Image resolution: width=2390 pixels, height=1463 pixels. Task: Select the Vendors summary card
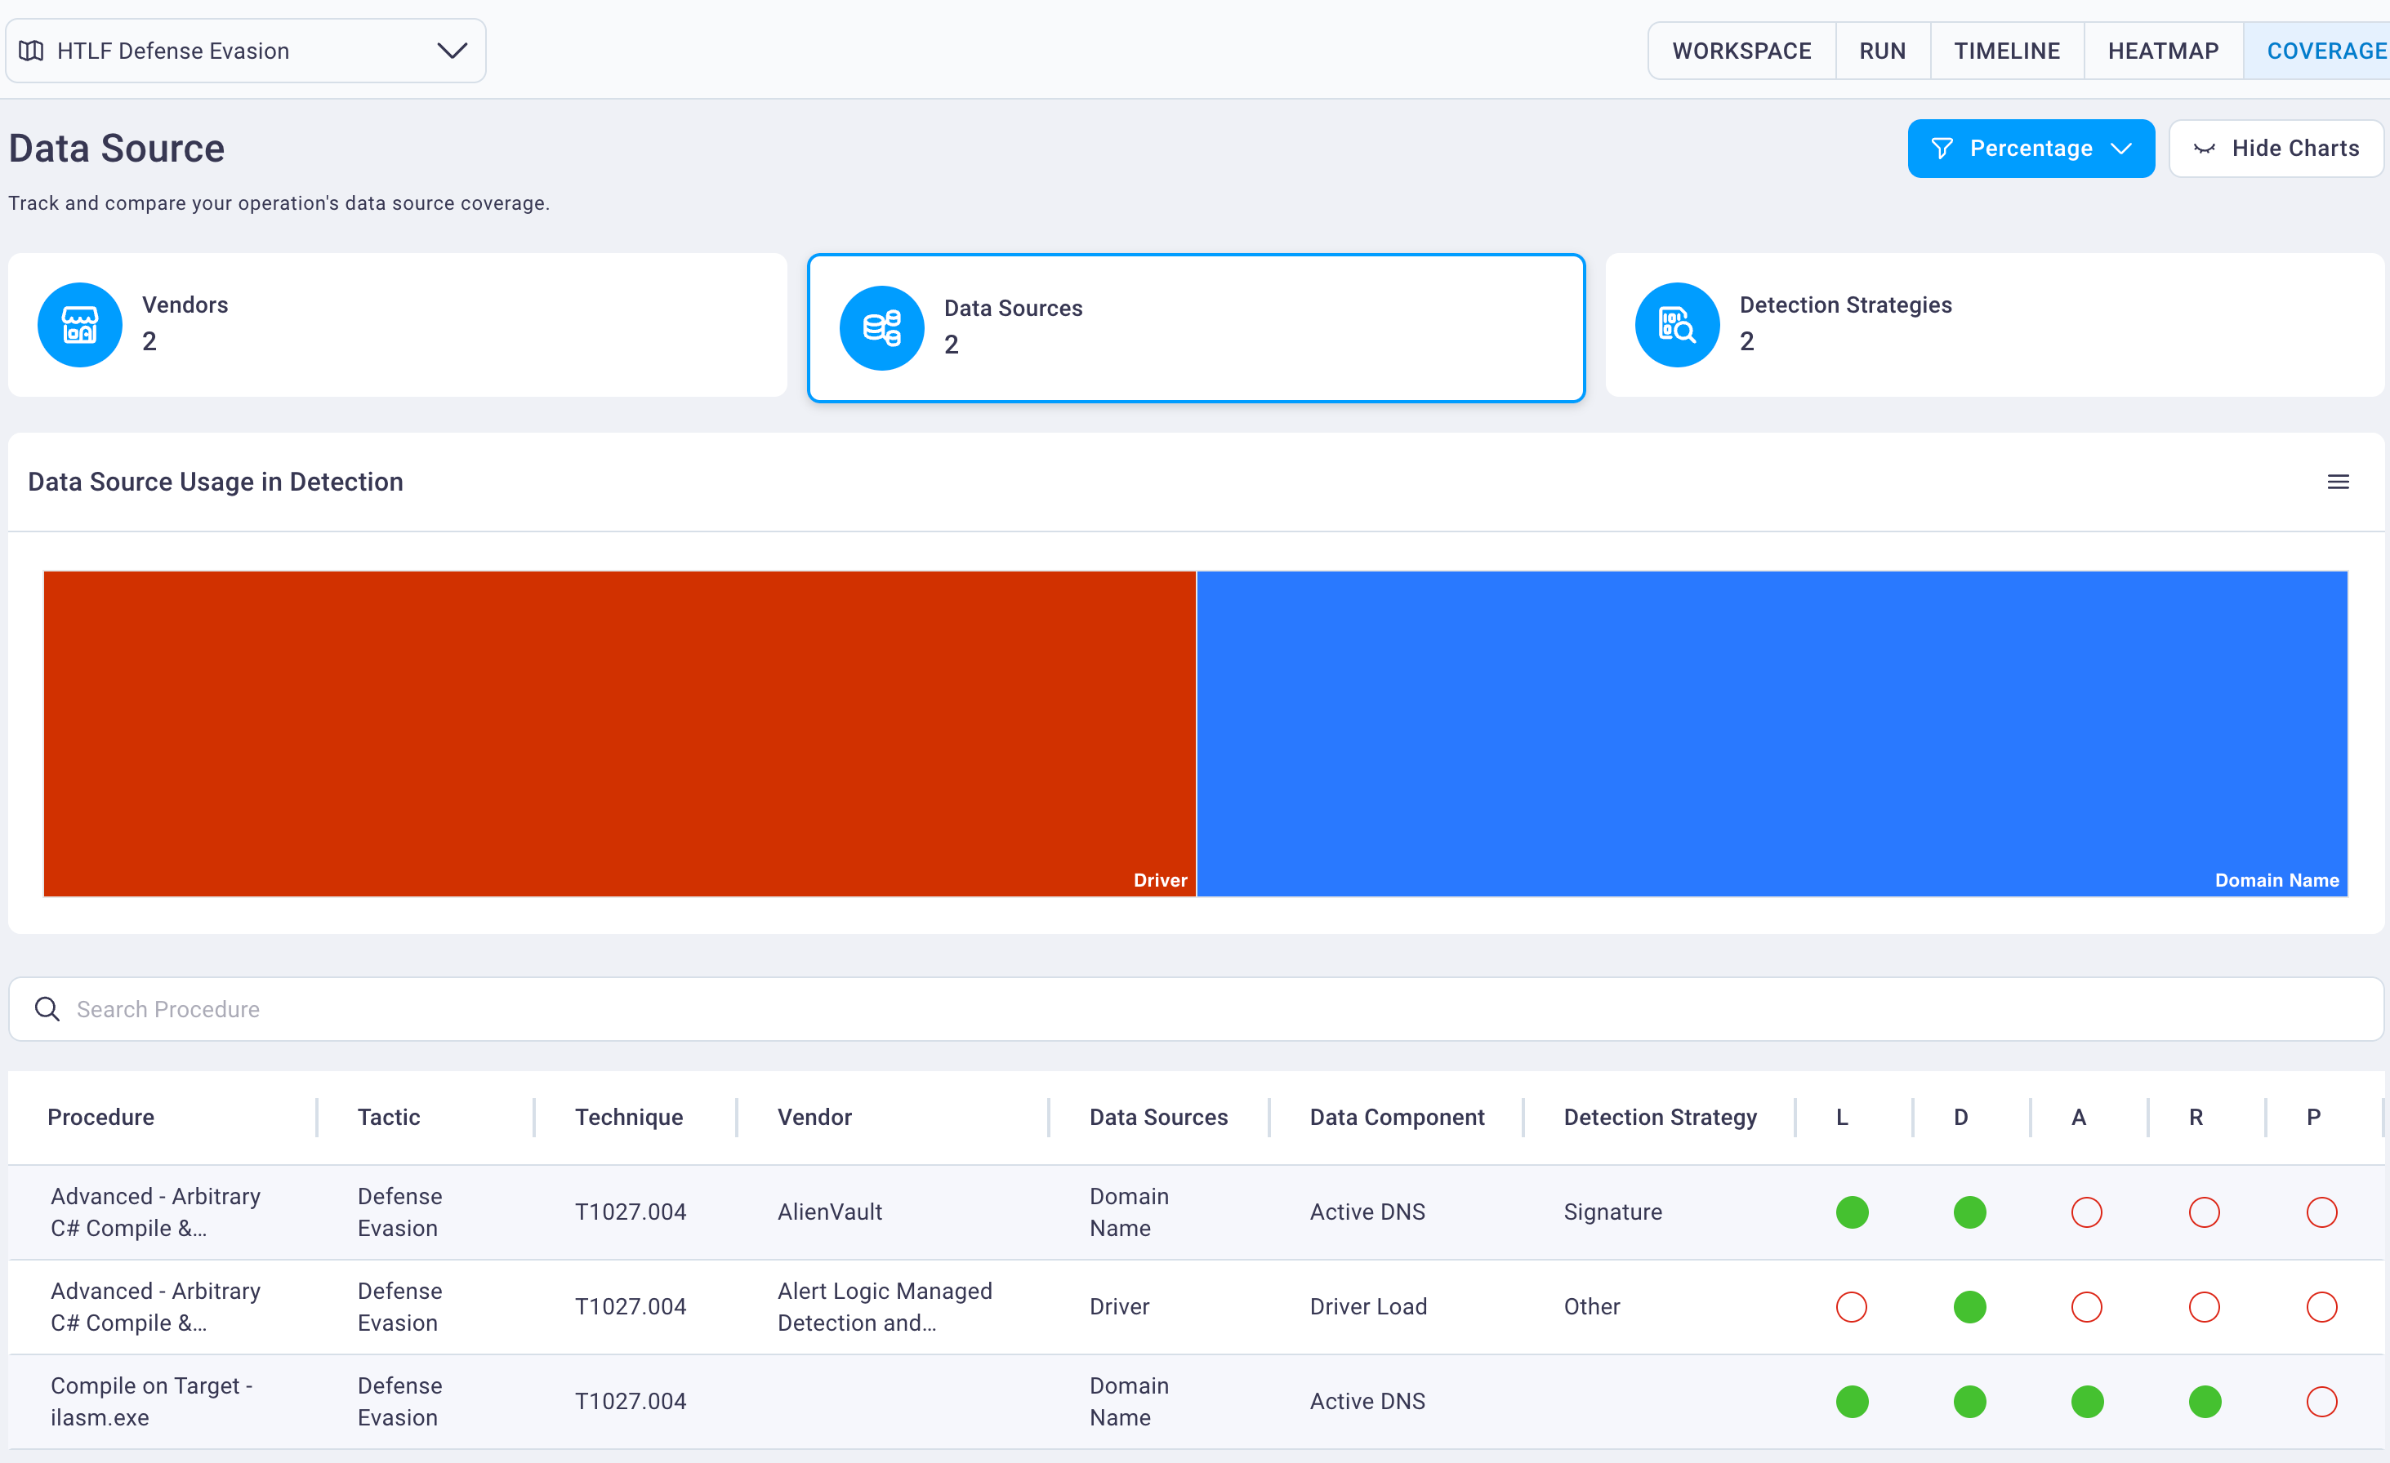click(398, 325)
